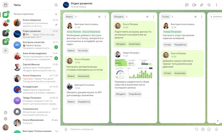
Task: Open the green chats icon with badge 3
Action: 5,15
